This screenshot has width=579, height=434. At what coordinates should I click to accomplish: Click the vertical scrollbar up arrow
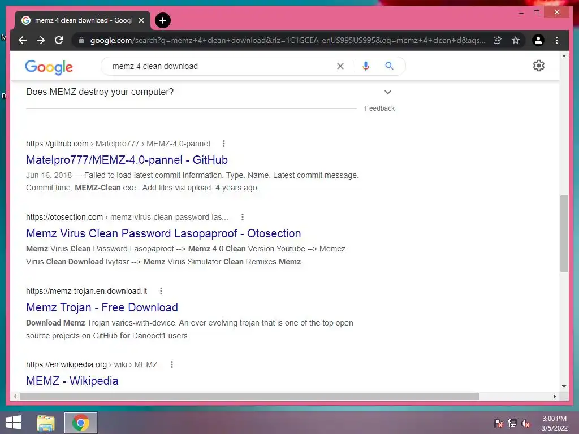[x=564, y=56]
